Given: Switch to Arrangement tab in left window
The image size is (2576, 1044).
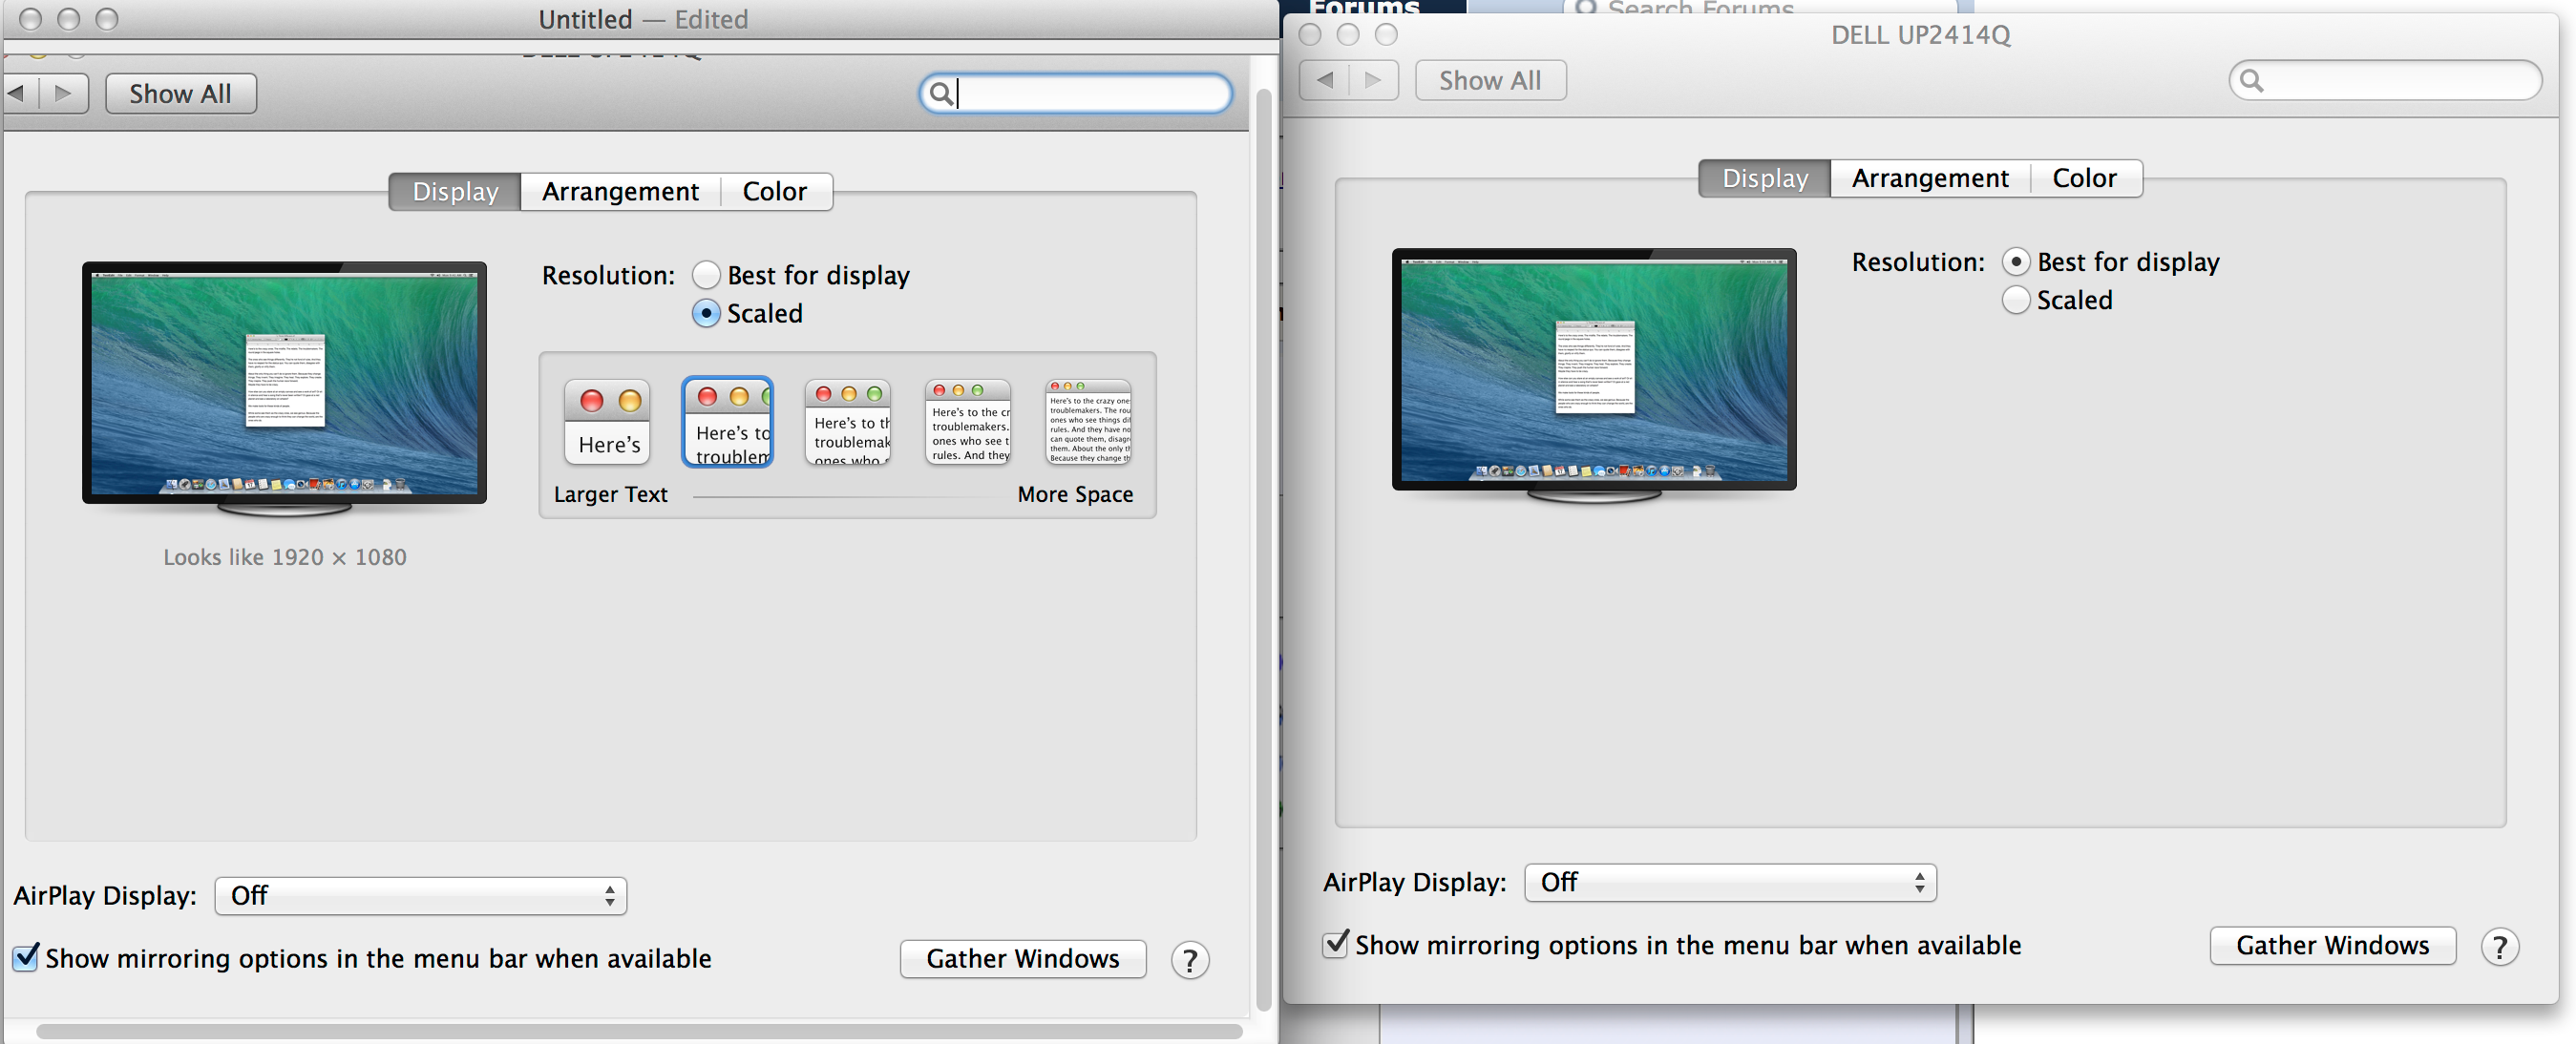Looking at the screenshot, I should coord(621,192).
